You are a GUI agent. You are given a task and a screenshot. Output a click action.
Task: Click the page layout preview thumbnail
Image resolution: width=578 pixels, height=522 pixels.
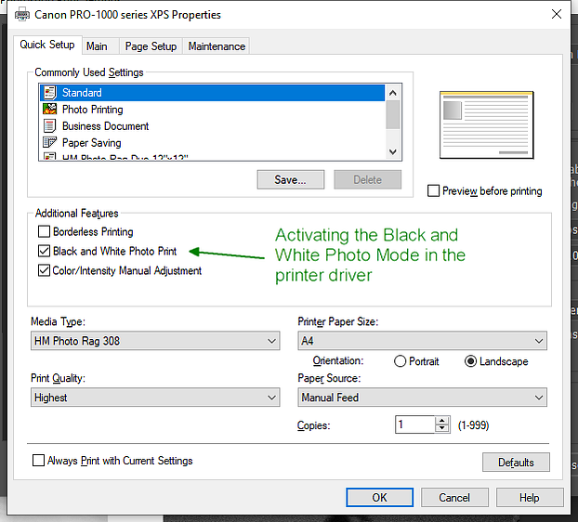[487, 125]
